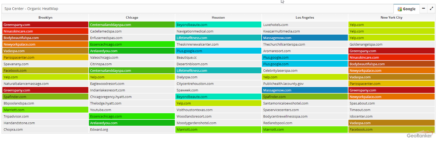Click the Timeout.com cell
This screenshot has width=437, height=142.
click(391, 110)
